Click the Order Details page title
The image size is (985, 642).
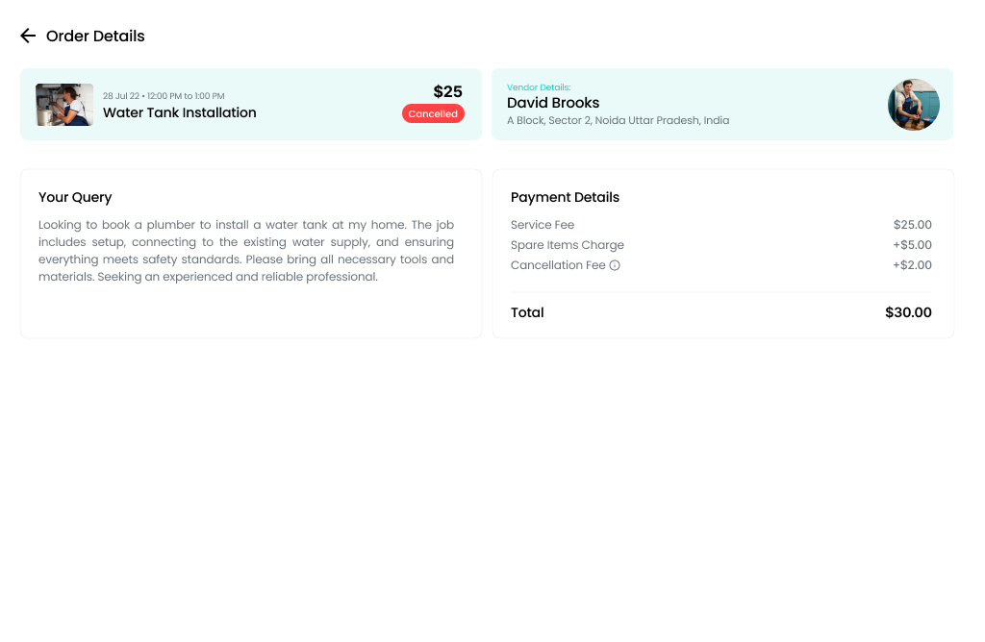(94, 36)
